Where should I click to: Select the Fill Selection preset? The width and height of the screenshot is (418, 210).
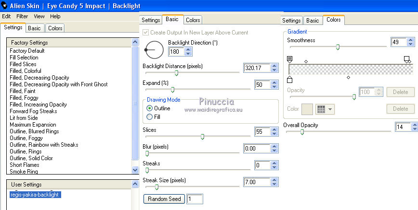(24, 58)
